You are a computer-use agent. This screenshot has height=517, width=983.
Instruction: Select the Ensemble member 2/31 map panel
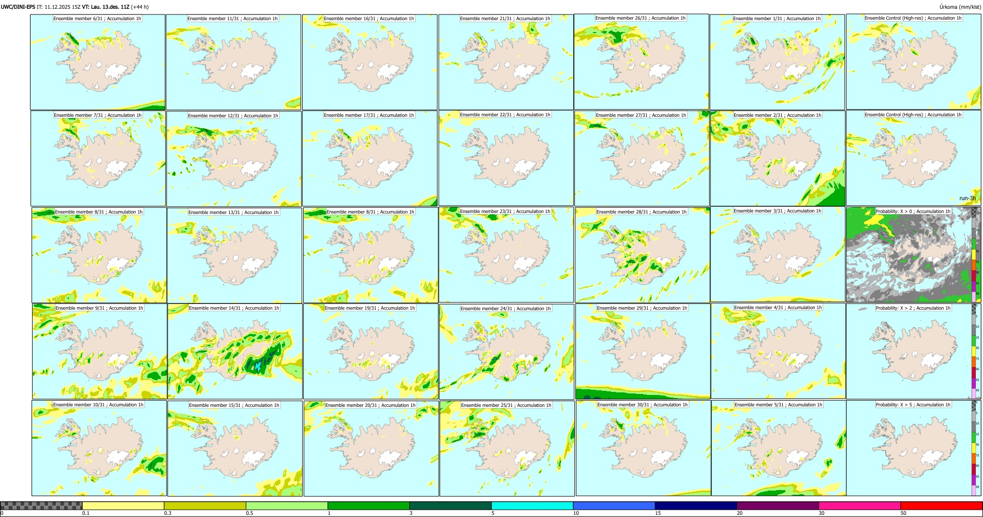click(777, 158)
